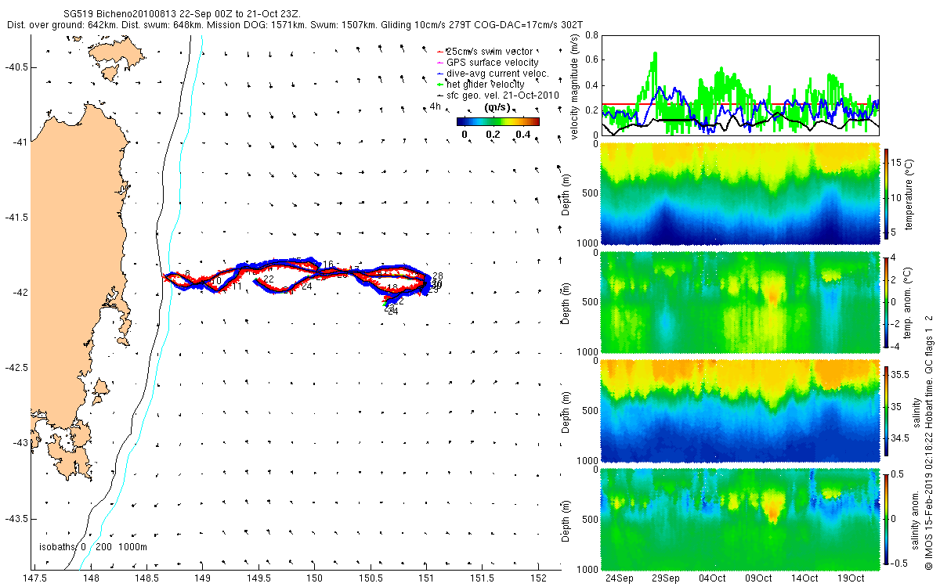Click the '14Oct' date tick label
Viewport: 940px width, 587px height.
(804, 578)
